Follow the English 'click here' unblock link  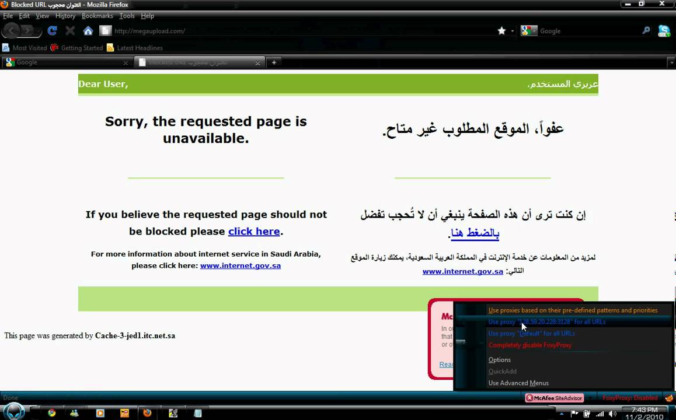(254, 232)
